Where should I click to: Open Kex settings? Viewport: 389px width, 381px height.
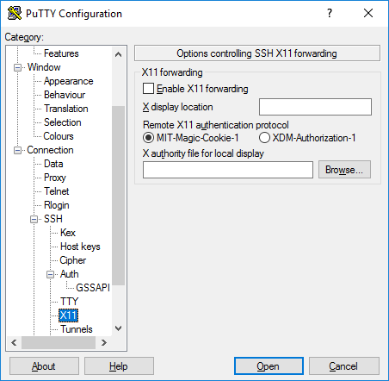pyautogui.click(x=68, y=233)
